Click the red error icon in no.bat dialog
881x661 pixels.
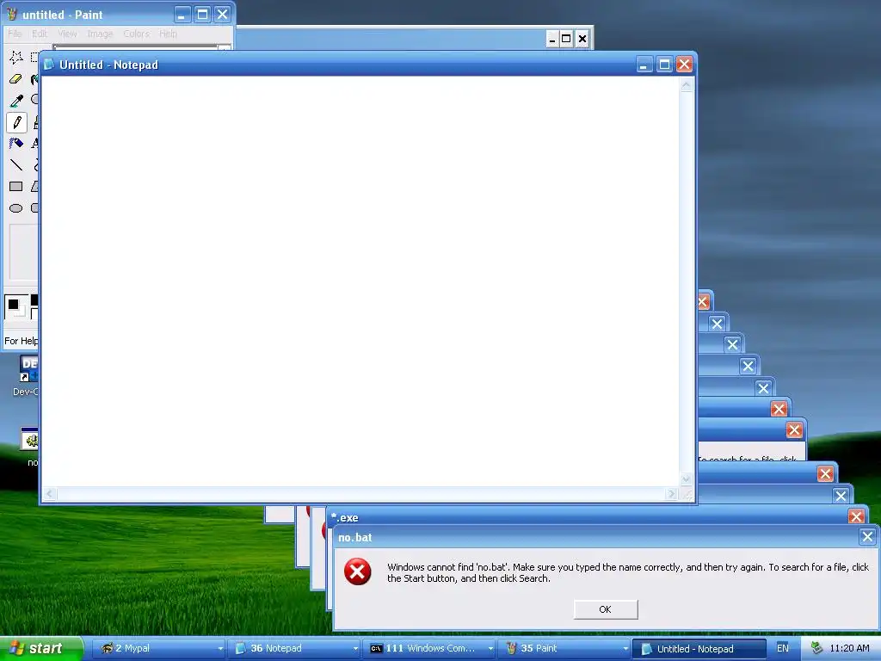(357, 571)
